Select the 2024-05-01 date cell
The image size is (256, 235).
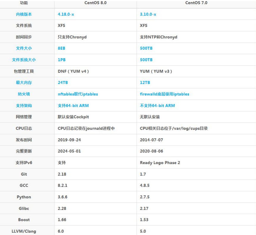click(x=69, y=151)
